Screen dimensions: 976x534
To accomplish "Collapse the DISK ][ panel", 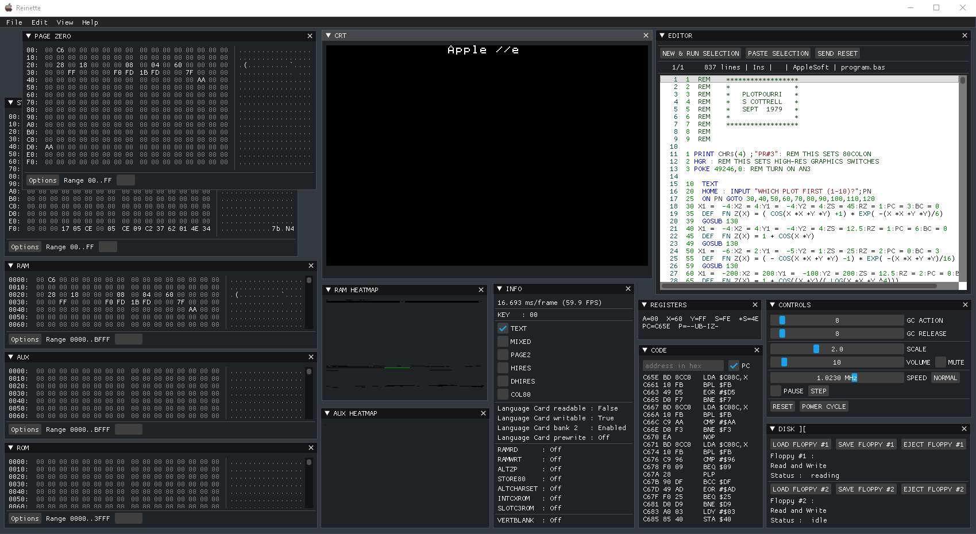I will [773, 429].
